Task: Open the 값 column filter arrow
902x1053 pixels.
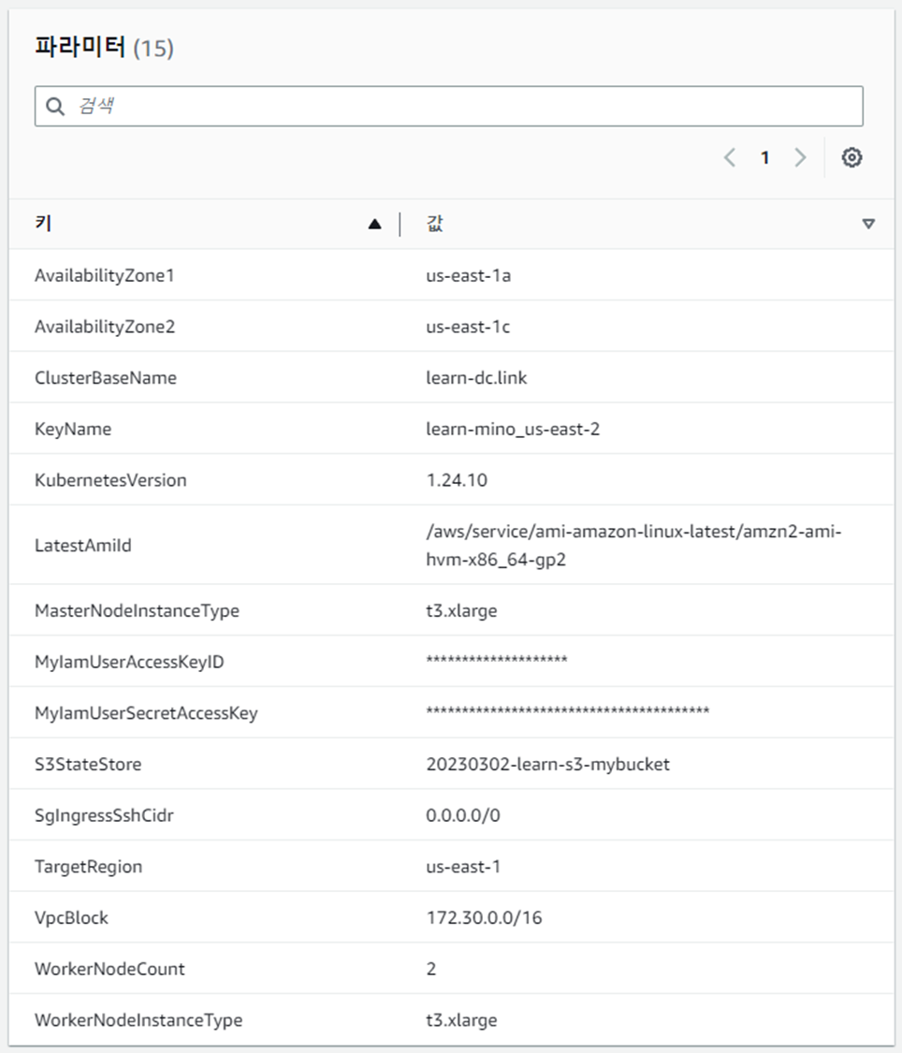Action: coord(867,223)
